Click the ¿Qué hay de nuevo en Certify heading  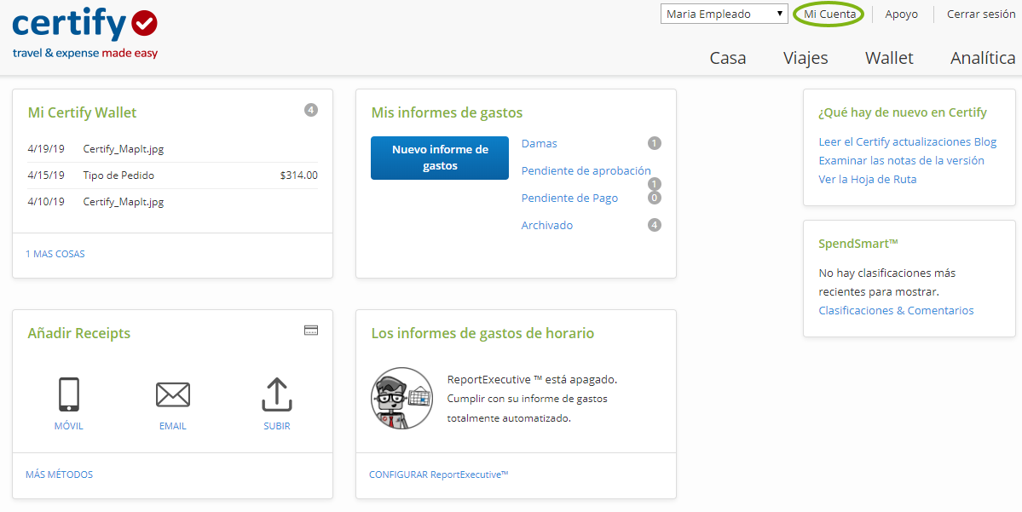903,112
